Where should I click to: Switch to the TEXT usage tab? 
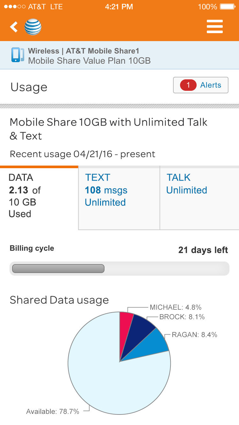click(x=119, y=198)
